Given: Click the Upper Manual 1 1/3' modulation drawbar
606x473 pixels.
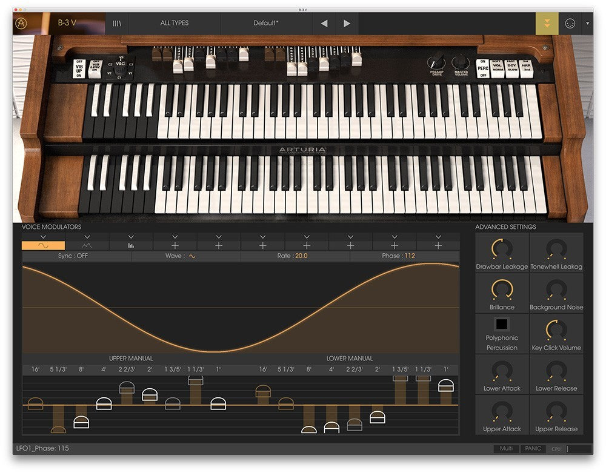Looking at the screenshot, I should [196, 381].
